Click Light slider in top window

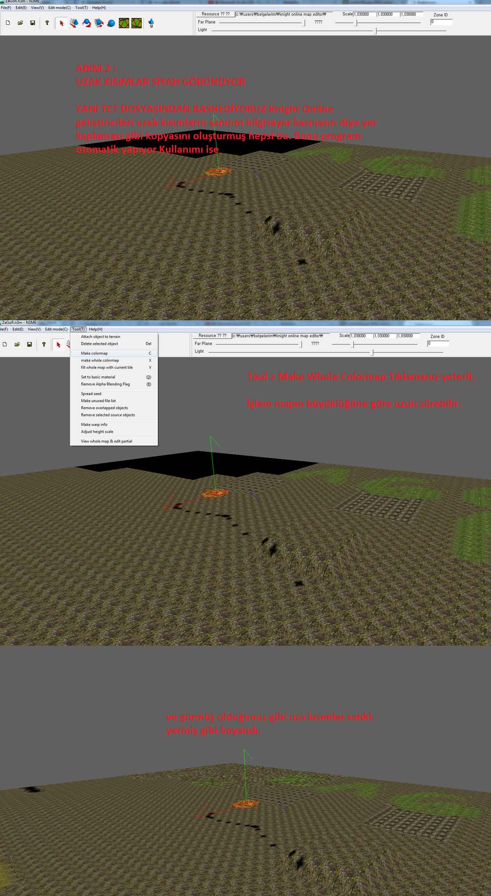[x=328, y=30]
